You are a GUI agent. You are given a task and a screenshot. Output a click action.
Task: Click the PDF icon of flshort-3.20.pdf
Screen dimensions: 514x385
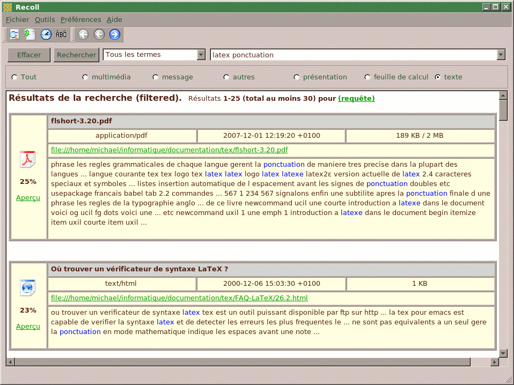28,159
